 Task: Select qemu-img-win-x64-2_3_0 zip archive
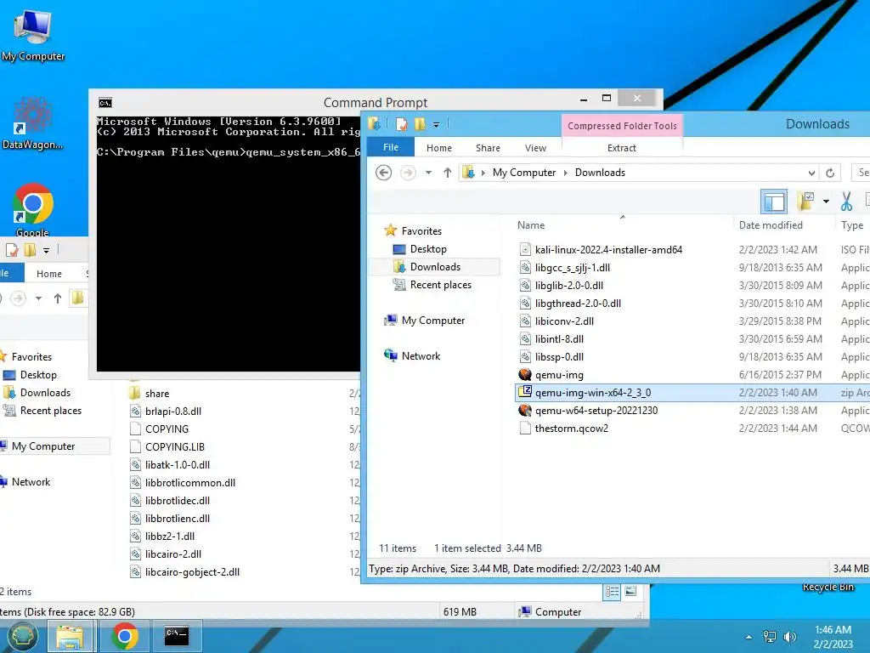[x=592, y=393]
